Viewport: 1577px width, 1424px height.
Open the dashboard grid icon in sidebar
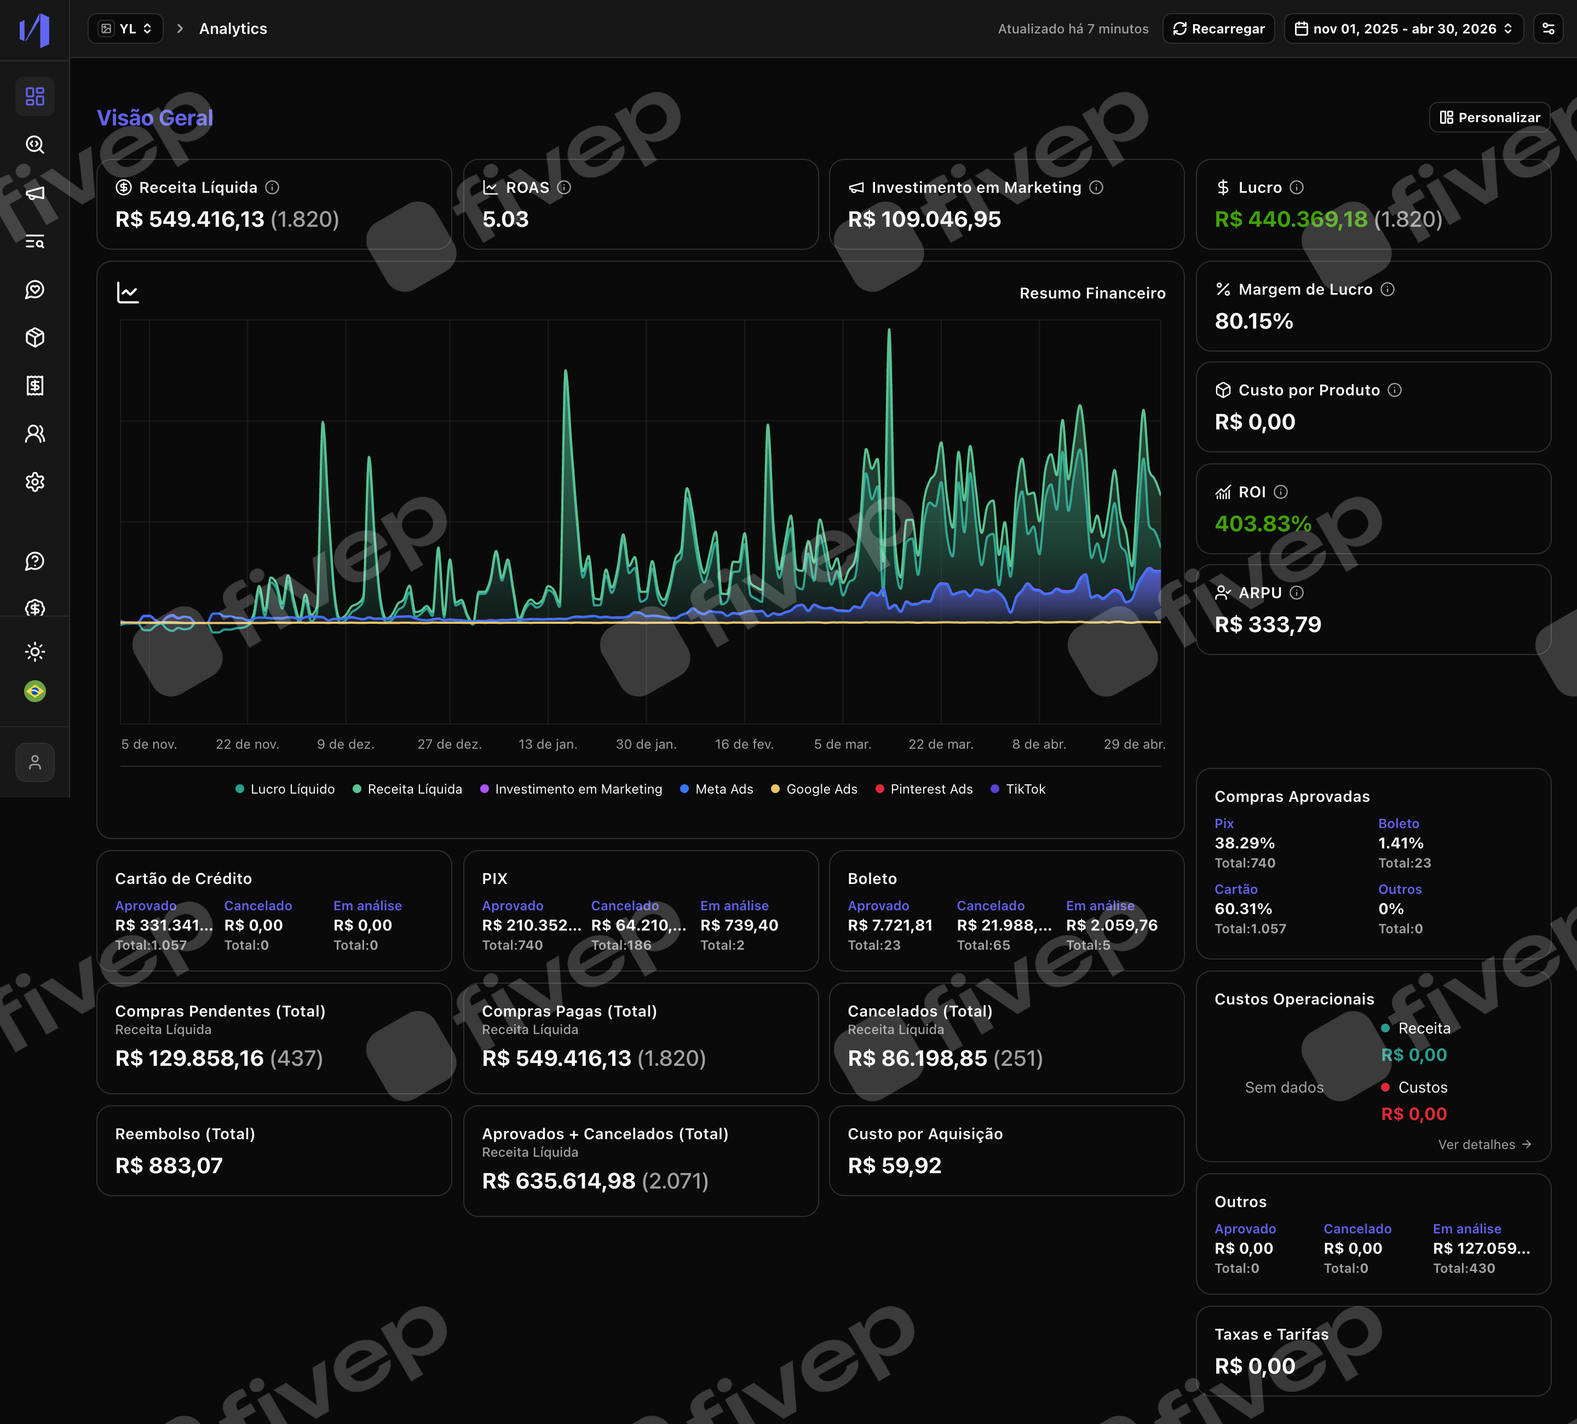35,96
